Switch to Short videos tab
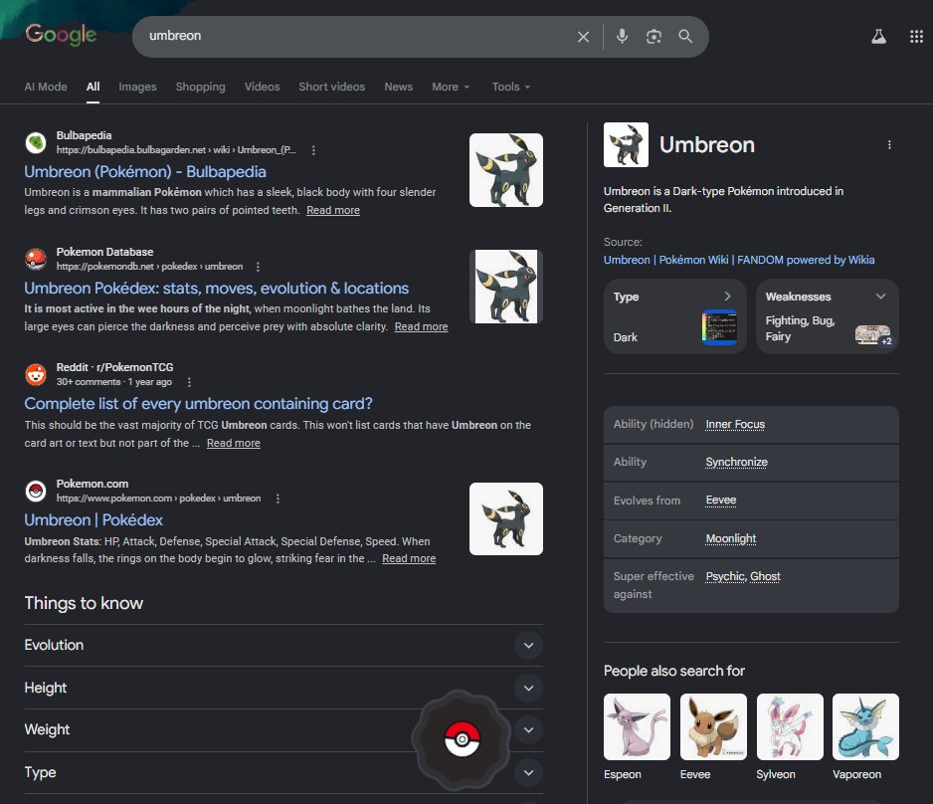The height and width of the screenshot is (804, 933). pos(332,87)
